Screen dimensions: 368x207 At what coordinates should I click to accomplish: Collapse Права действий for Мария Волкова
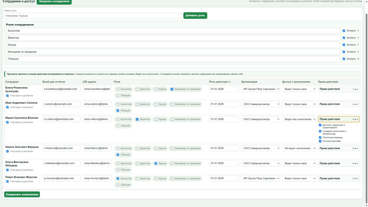[x=339, y=119]
